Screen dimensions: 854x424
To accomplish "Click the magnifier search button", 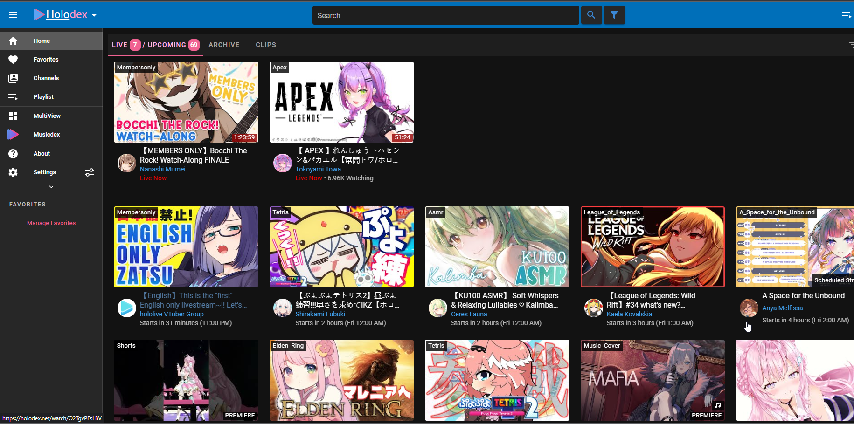I will point(591,15).
